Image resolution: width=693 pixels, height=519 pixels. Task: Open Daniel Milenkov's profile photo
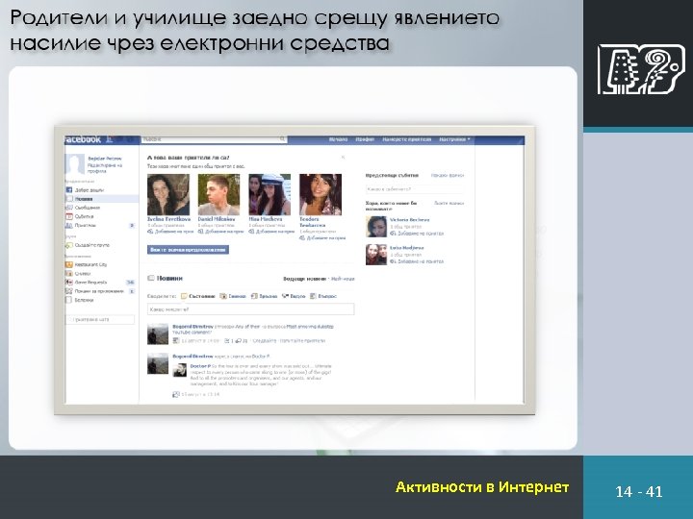218,194
